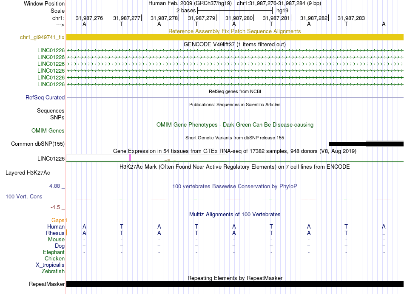Click the chr1_gl949741_fix track label

[x=42, y=37]
